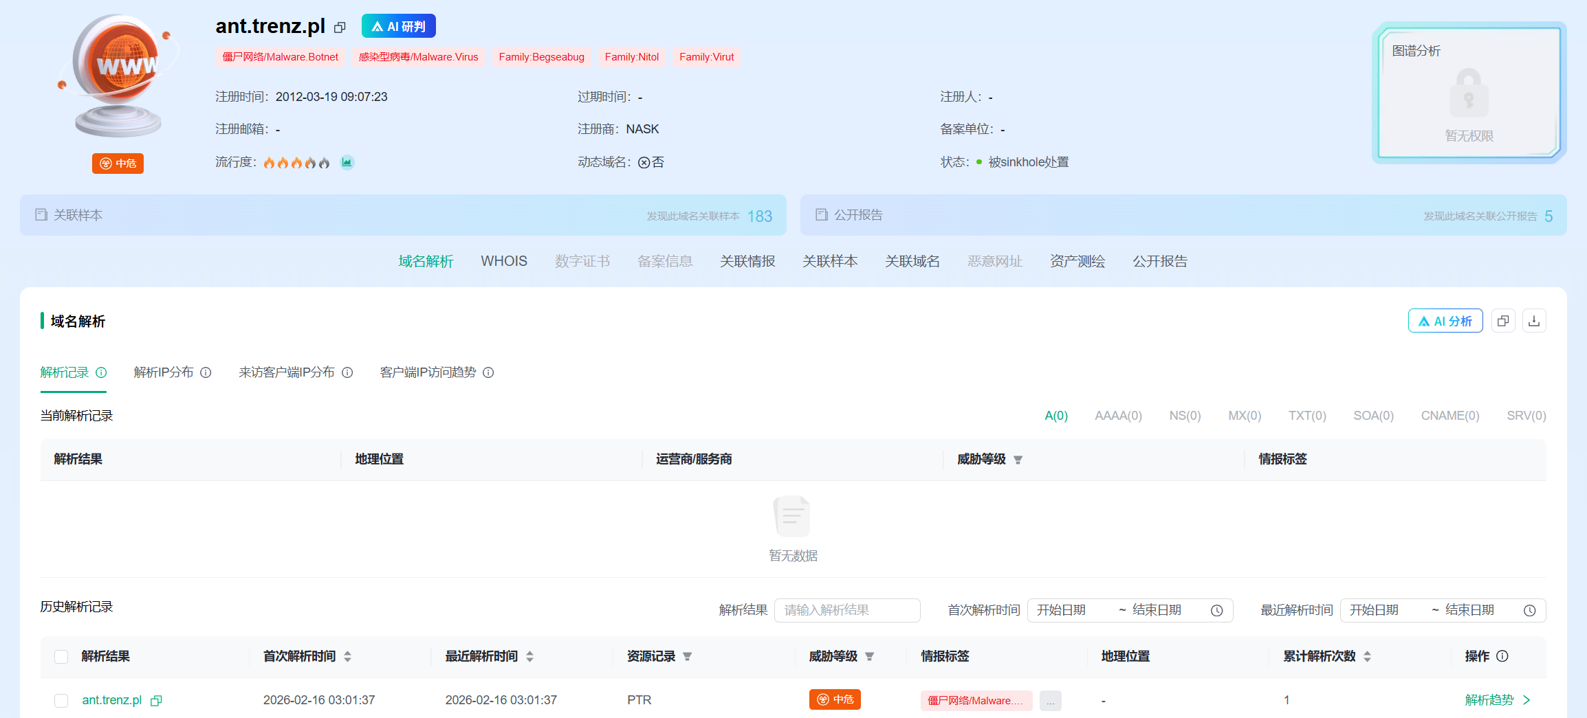Open 解析趋势 link for the record
This screenshot has width=1587, height=718.
coord(1497,699)
